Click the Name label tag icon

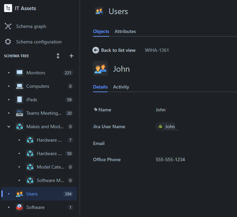[x=95, y=109]
